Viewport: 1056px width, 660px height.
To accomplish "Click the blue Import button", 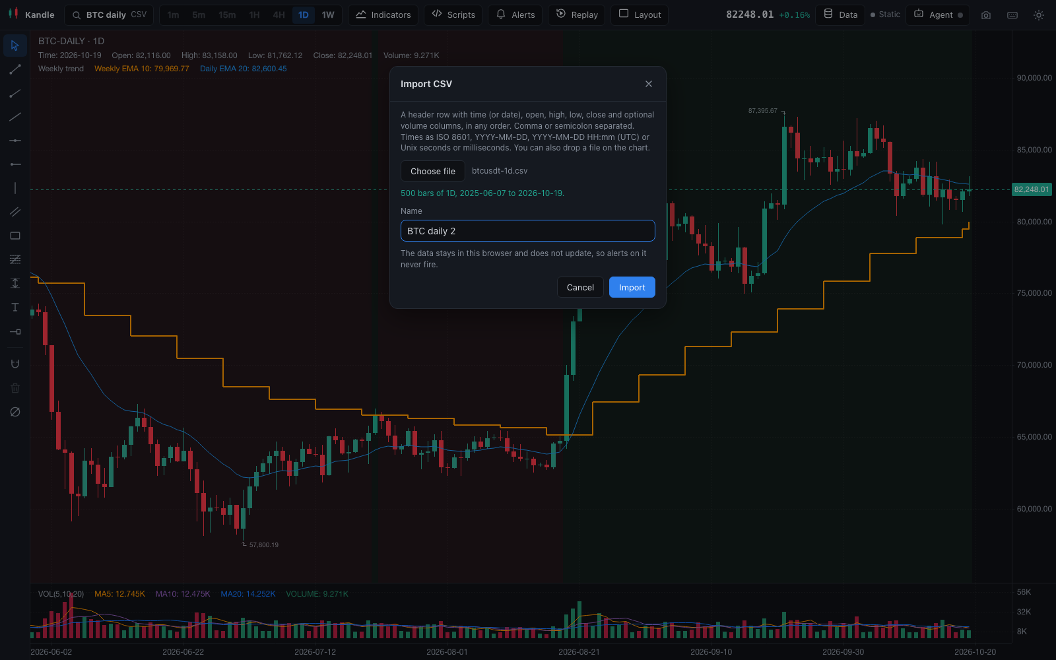I will (x=632, y=287).
